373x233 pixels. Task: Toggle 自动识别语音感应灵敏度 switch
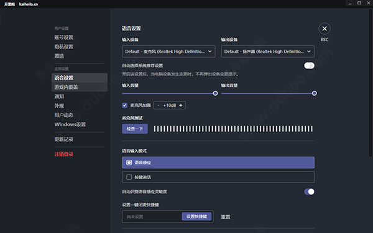click(309, 191)
